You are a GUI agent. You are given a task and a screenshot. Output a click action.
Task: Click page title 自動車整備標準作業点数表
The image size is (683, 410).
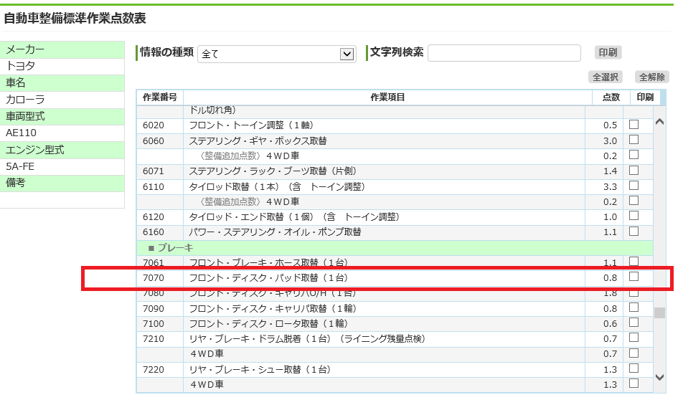75,19
